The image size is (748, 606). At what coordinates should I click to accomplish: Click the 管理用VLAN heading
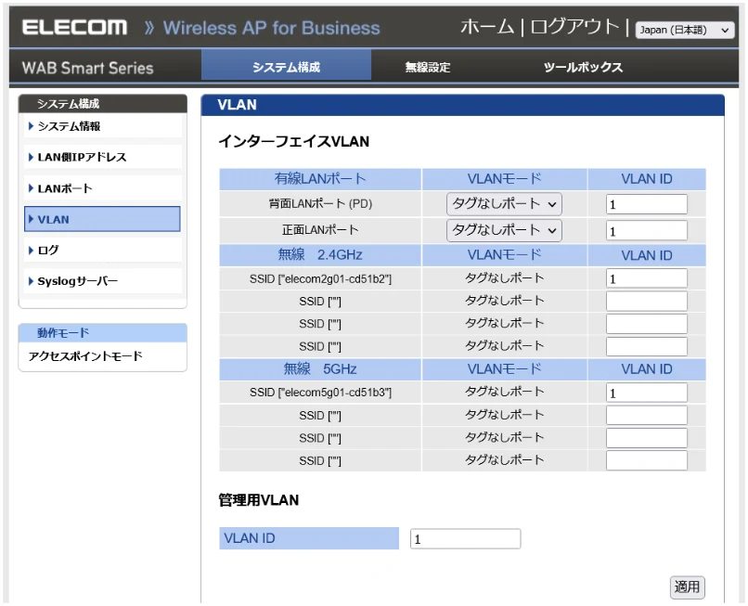(x=259, y=500)
